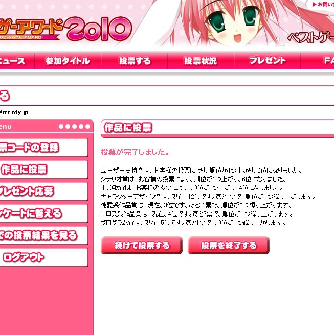Viewport: 334px width, 335px height.
Task: Click ログアウト in the sidebar
Action: coord(43,257)
